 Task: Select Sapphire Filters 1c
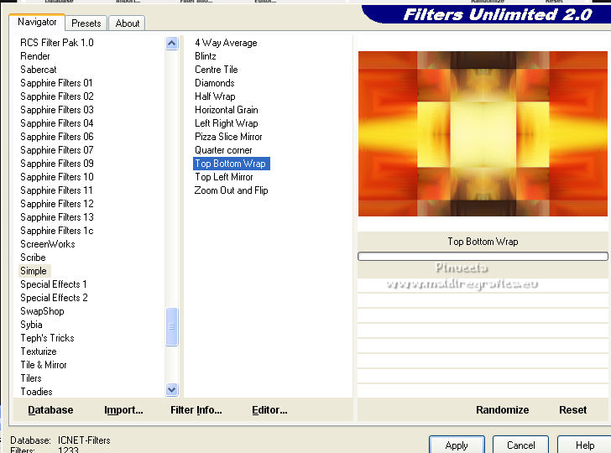point(57,231)
